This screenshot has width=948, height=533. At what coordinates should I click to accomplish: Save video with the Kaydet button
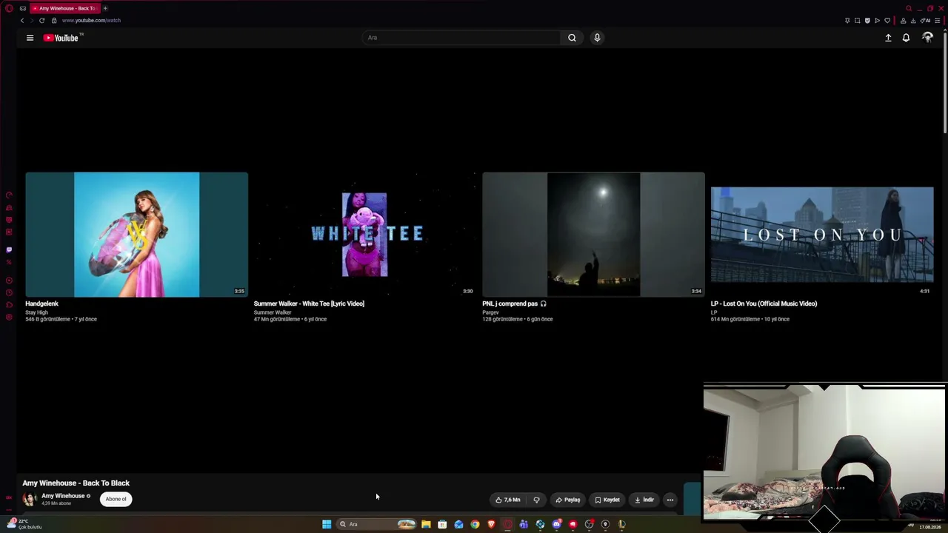[607, 500]
